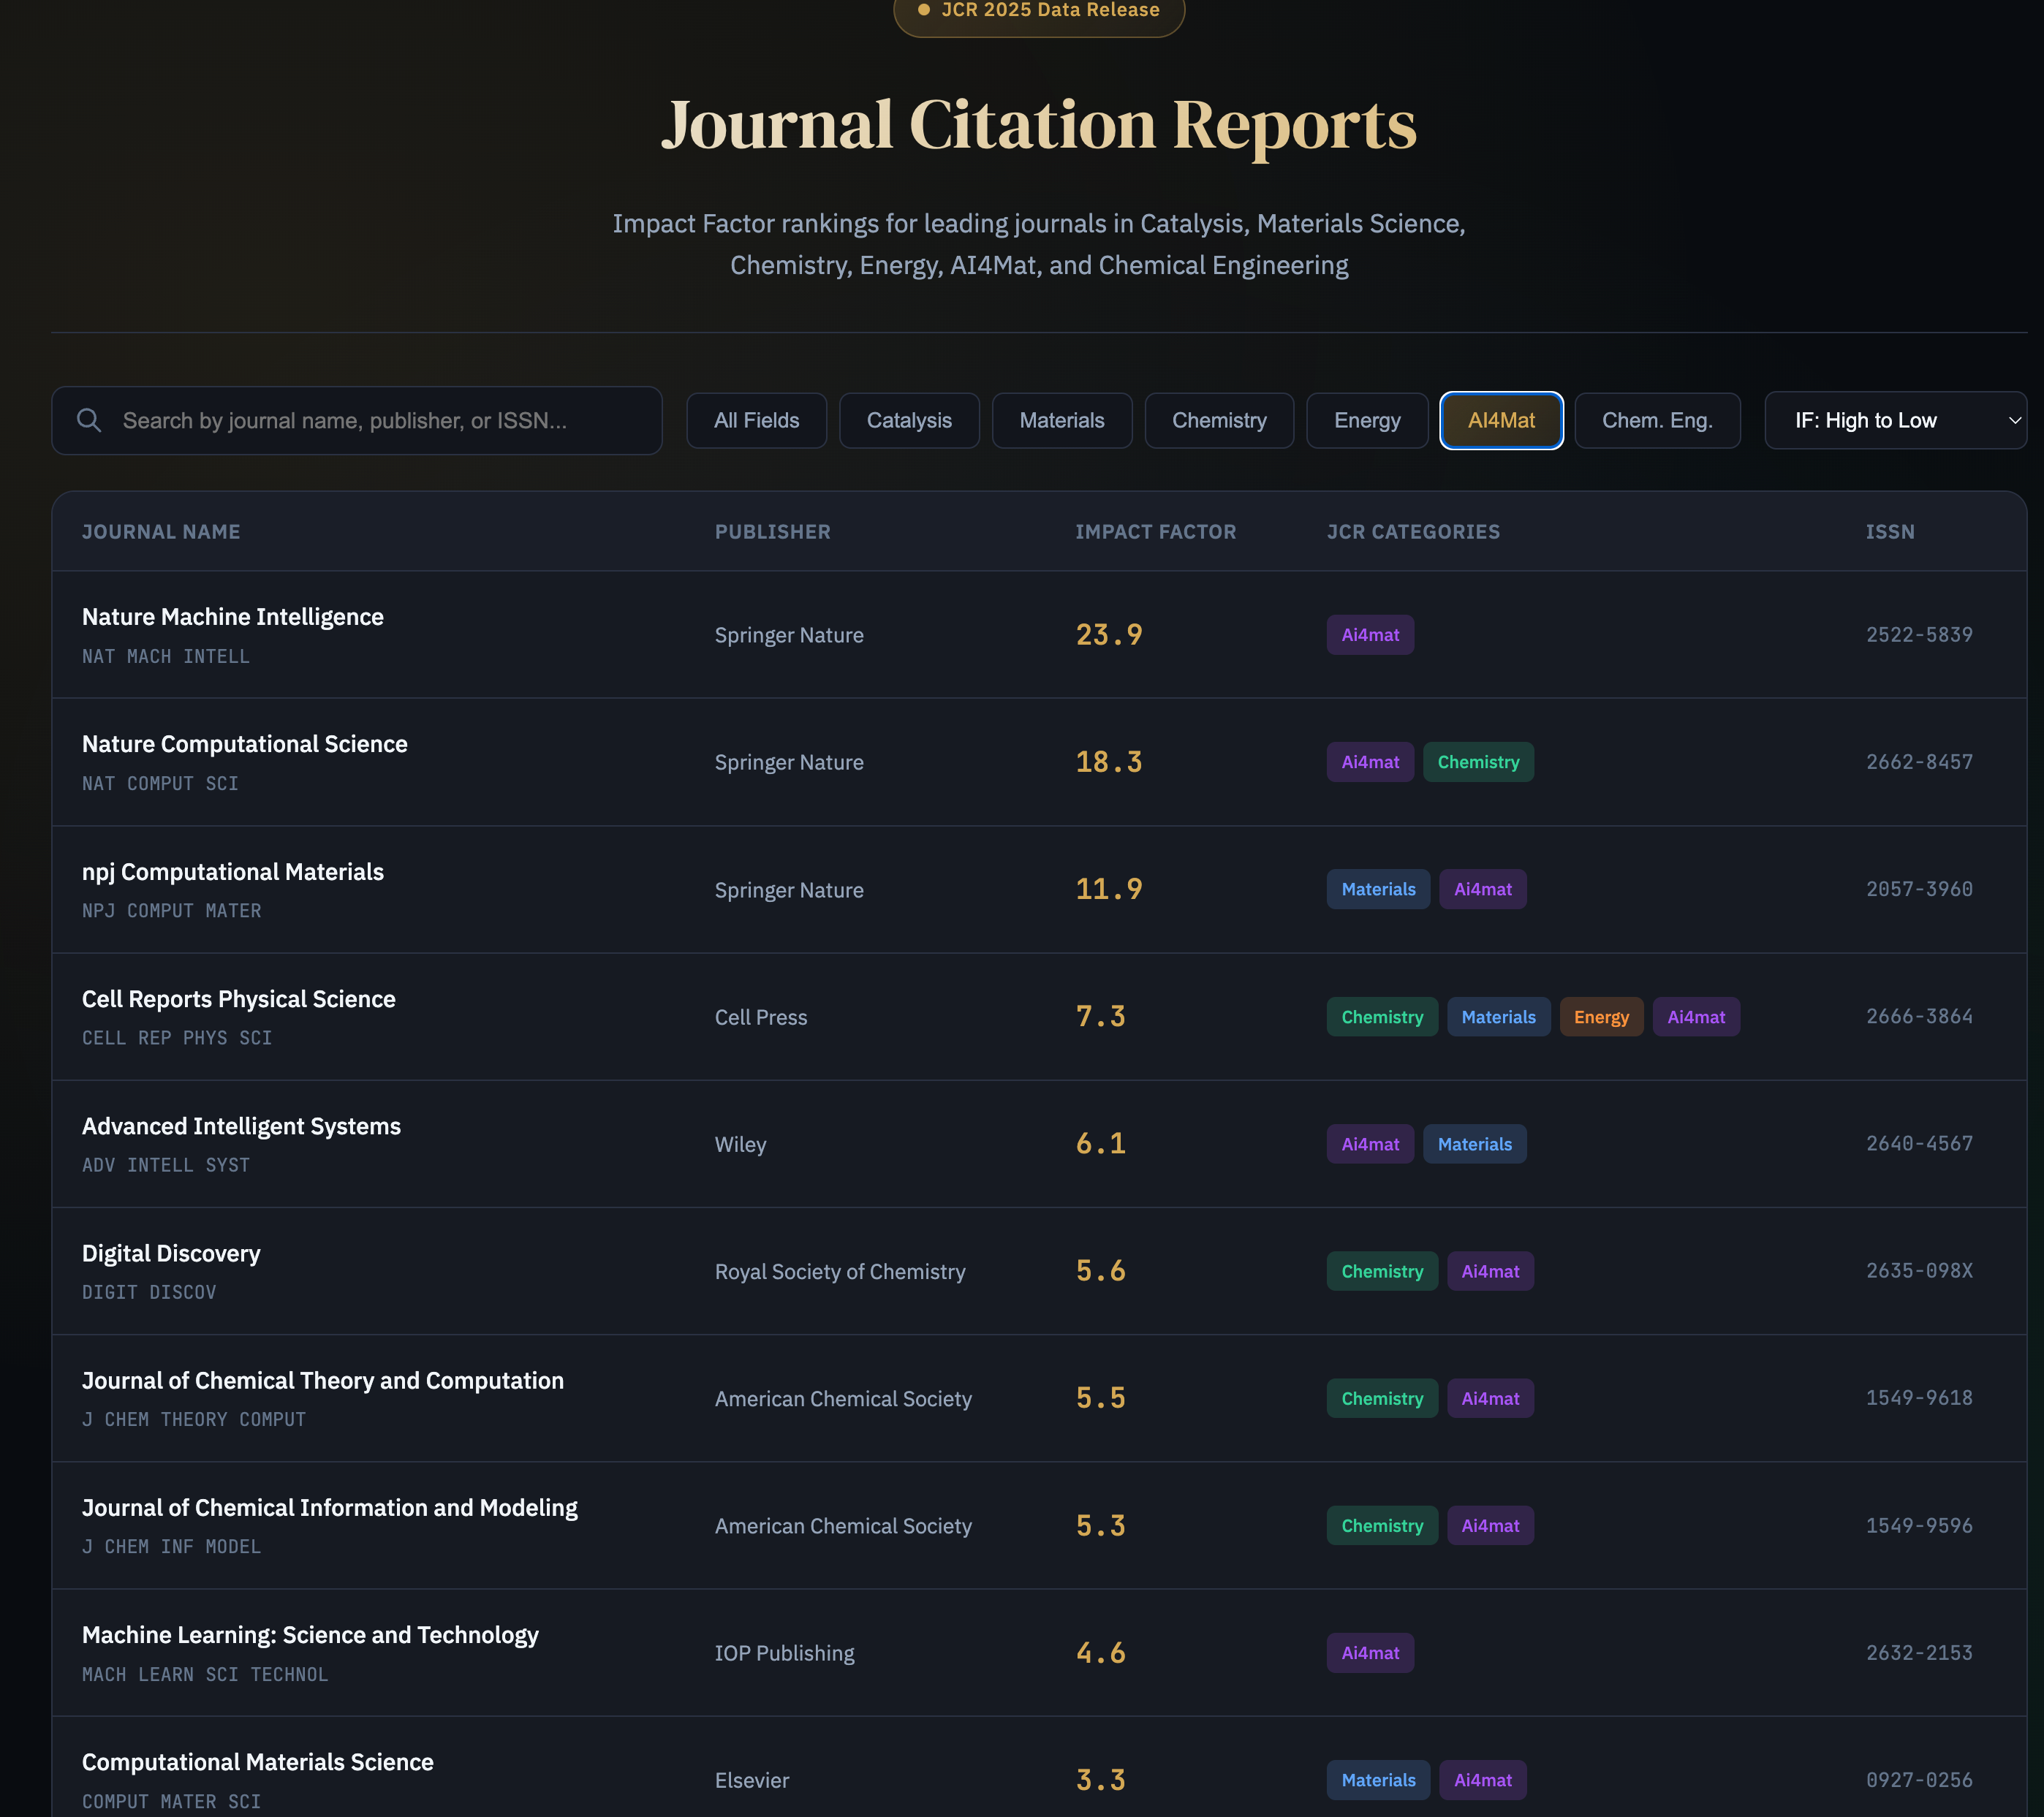Open the Journal Name column header options

coord(161,531)
